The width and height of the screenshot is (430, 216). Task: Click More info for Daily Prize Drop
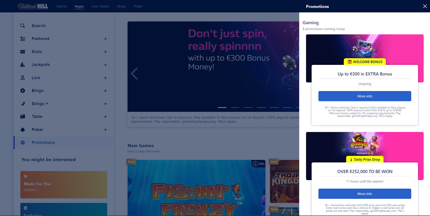[x=365, y=194]
